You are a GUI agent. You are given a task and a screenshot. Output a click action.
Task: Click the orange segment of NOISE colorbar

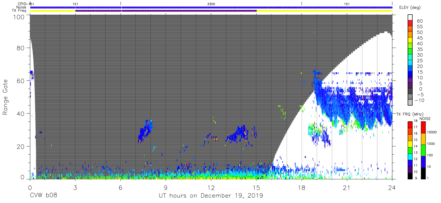423,139
